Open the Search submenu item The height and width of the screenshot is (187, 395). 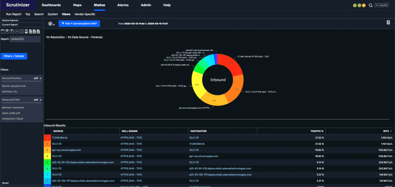pos(39,14)
